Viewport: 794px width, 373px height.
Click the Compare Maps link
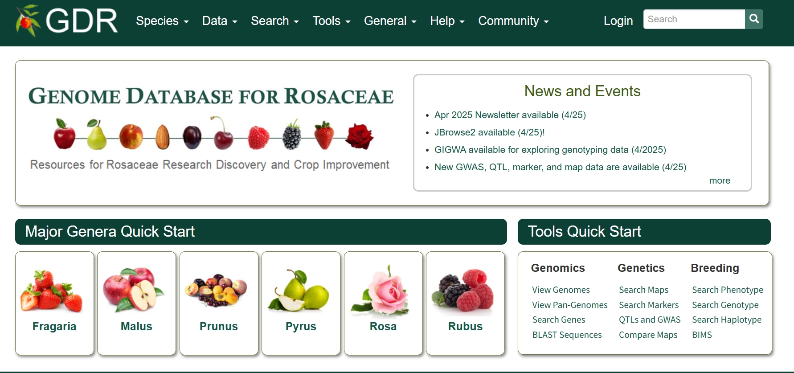[648, 335]
